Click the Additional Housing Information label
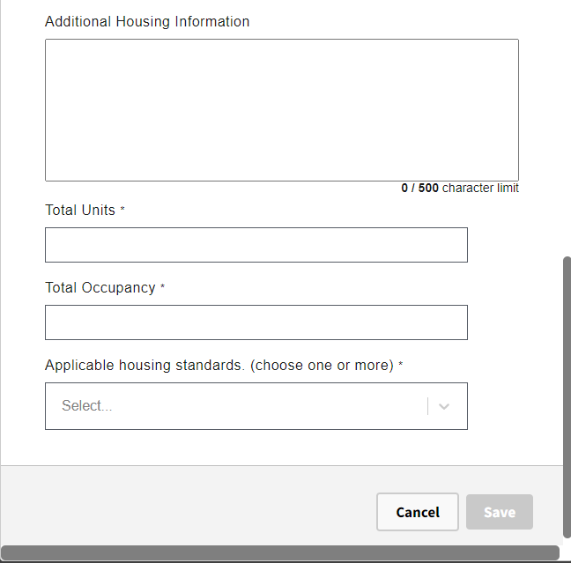 click(x=147, y=21)
